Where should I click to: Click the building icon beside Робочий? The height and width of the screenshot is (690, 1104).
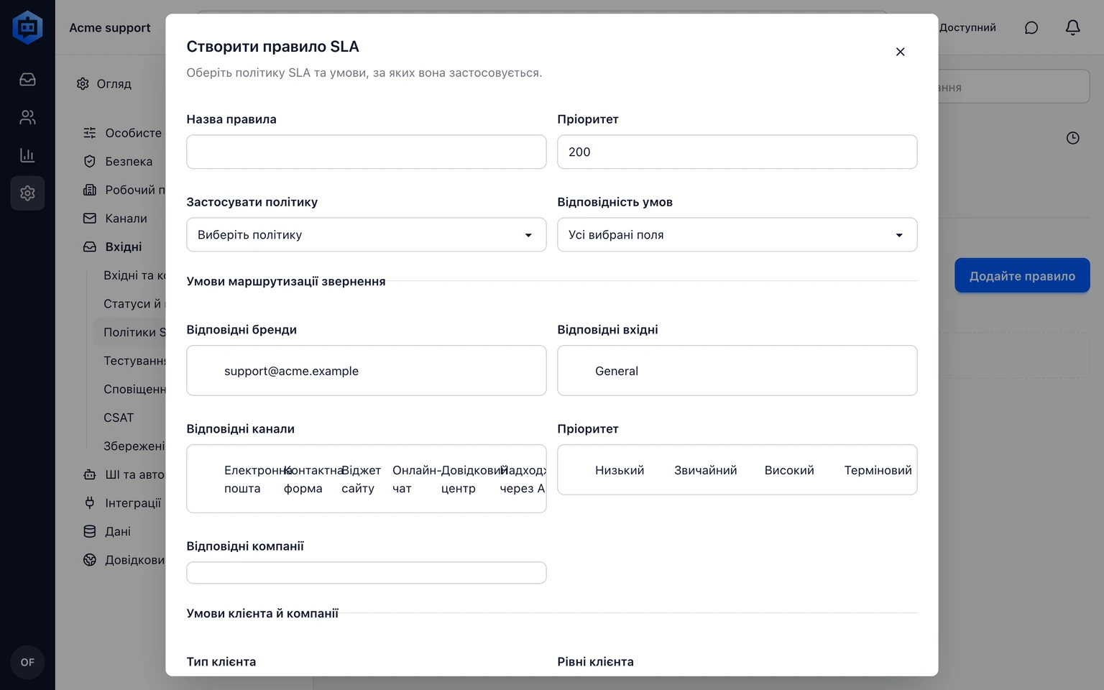[x=90, y=190]
